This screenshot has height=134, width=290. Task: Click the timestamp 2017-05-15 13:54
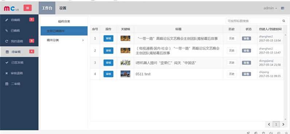click(270, 40)
